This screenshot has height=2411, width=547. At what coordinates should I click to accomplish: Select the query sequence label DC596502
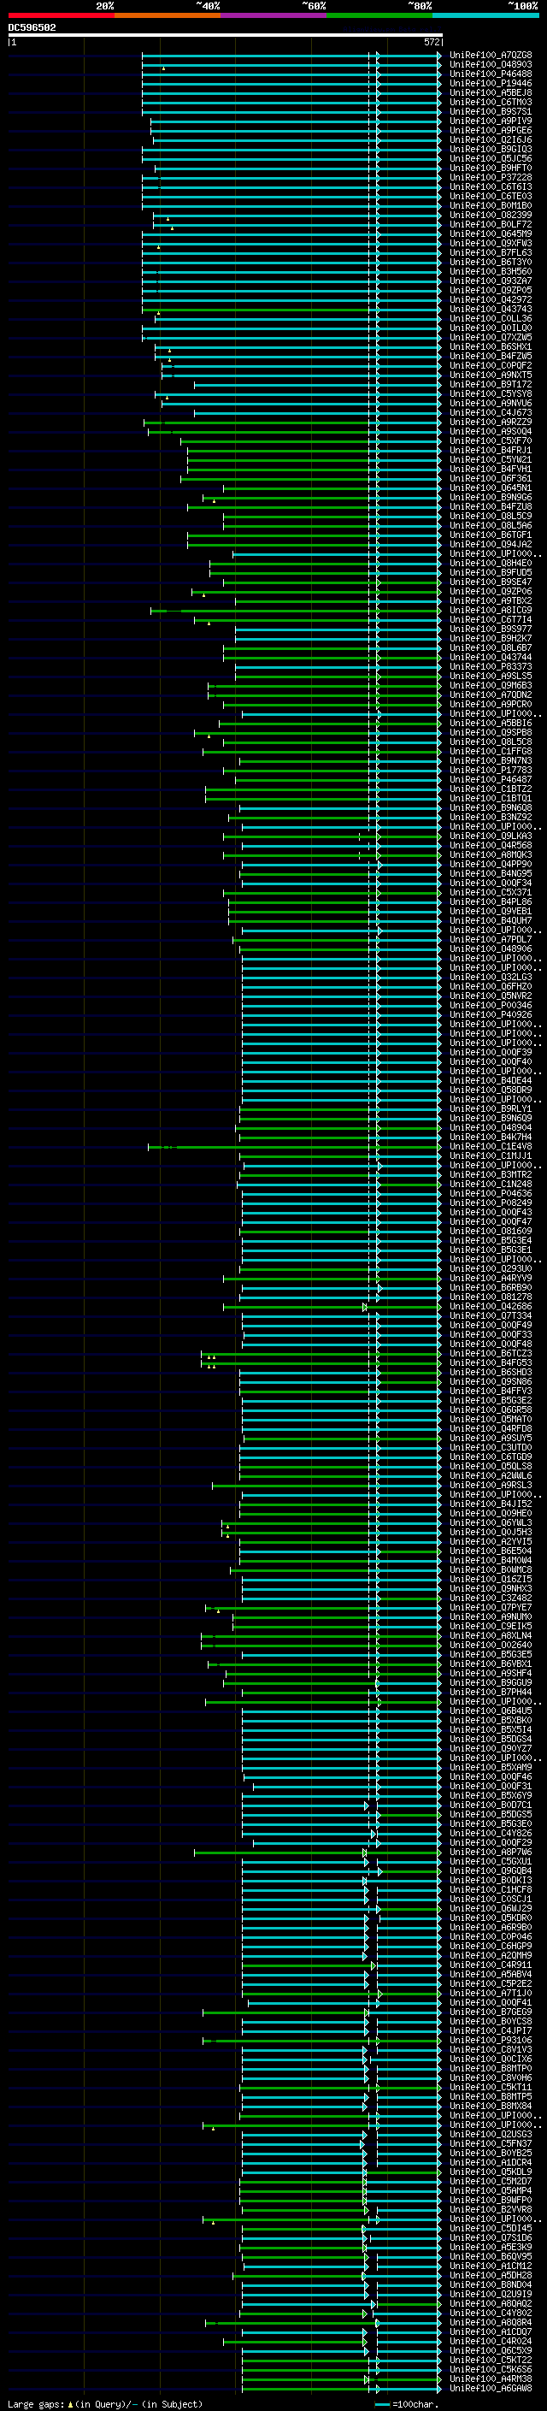tap(32, 27)
